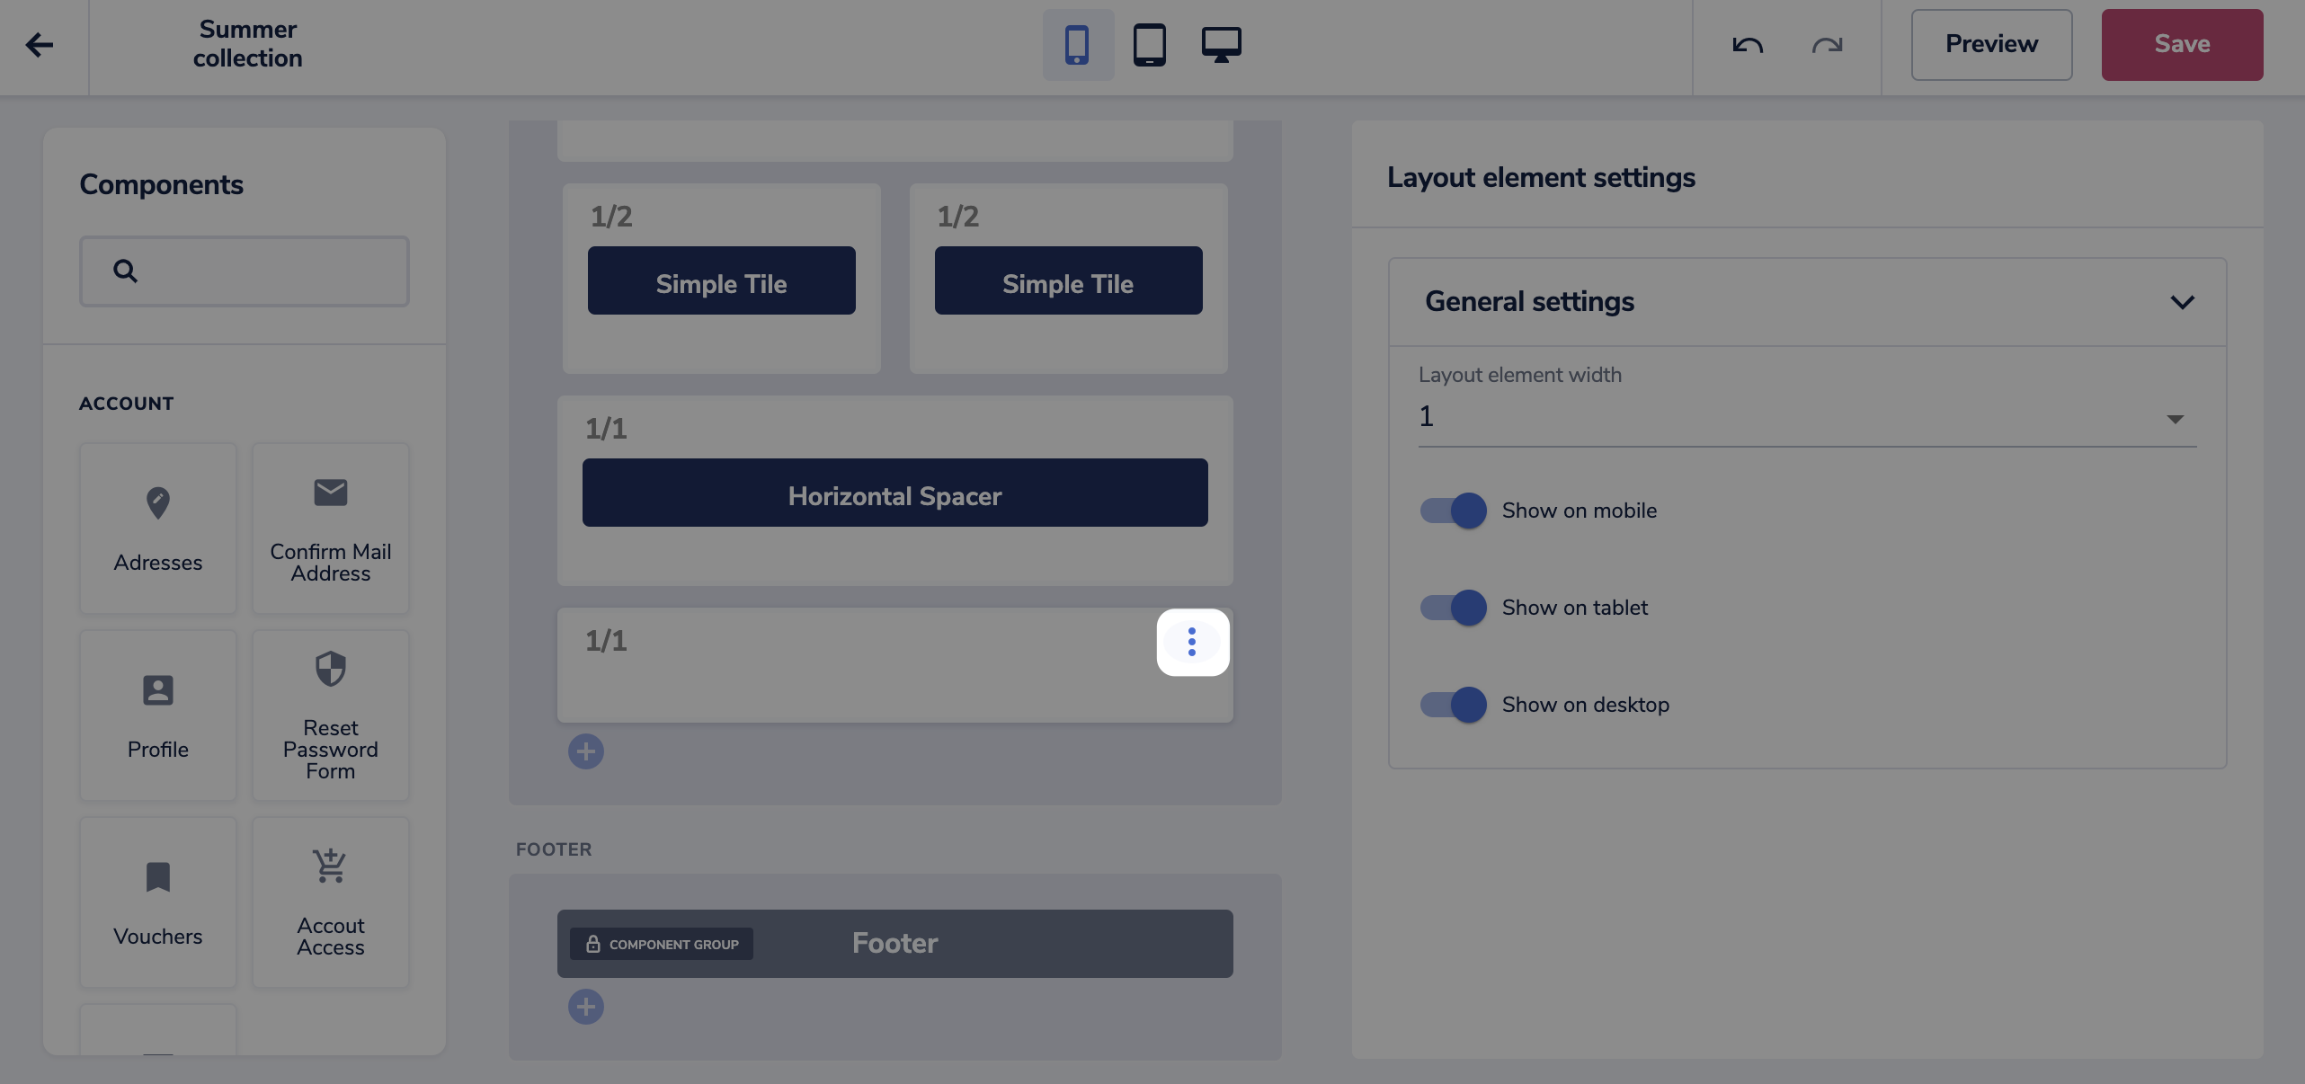Select the second Simple Tile block
Image resolution: width=2305 pixels, height=1084 pixels.
pos(1069,280)
